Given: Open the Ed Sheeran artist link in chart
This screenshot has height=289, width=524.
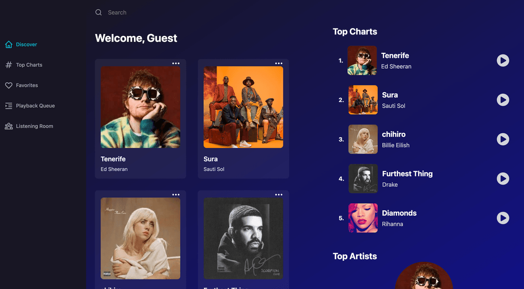Looking at the screenshot, I should point(396,66).
